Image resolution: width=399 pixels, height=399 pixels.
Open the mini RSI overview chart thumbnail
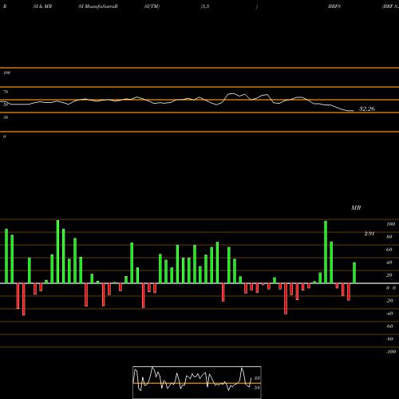tap(197, 382)
